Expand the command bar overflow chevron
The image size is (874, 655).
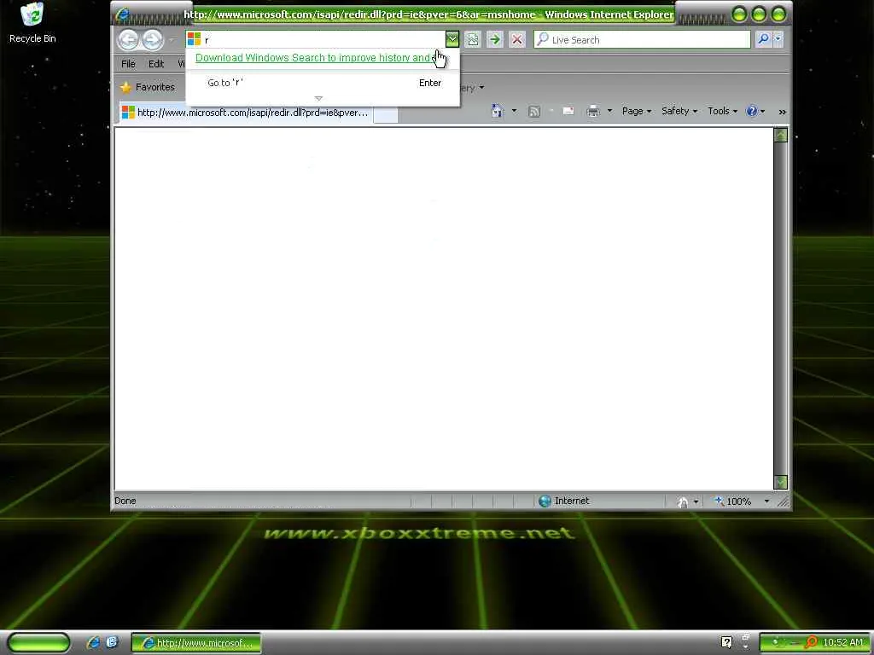(782, 112)
